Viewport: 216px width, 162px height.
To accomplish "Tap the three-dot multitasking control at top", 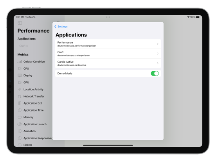I will pos(108,17).
